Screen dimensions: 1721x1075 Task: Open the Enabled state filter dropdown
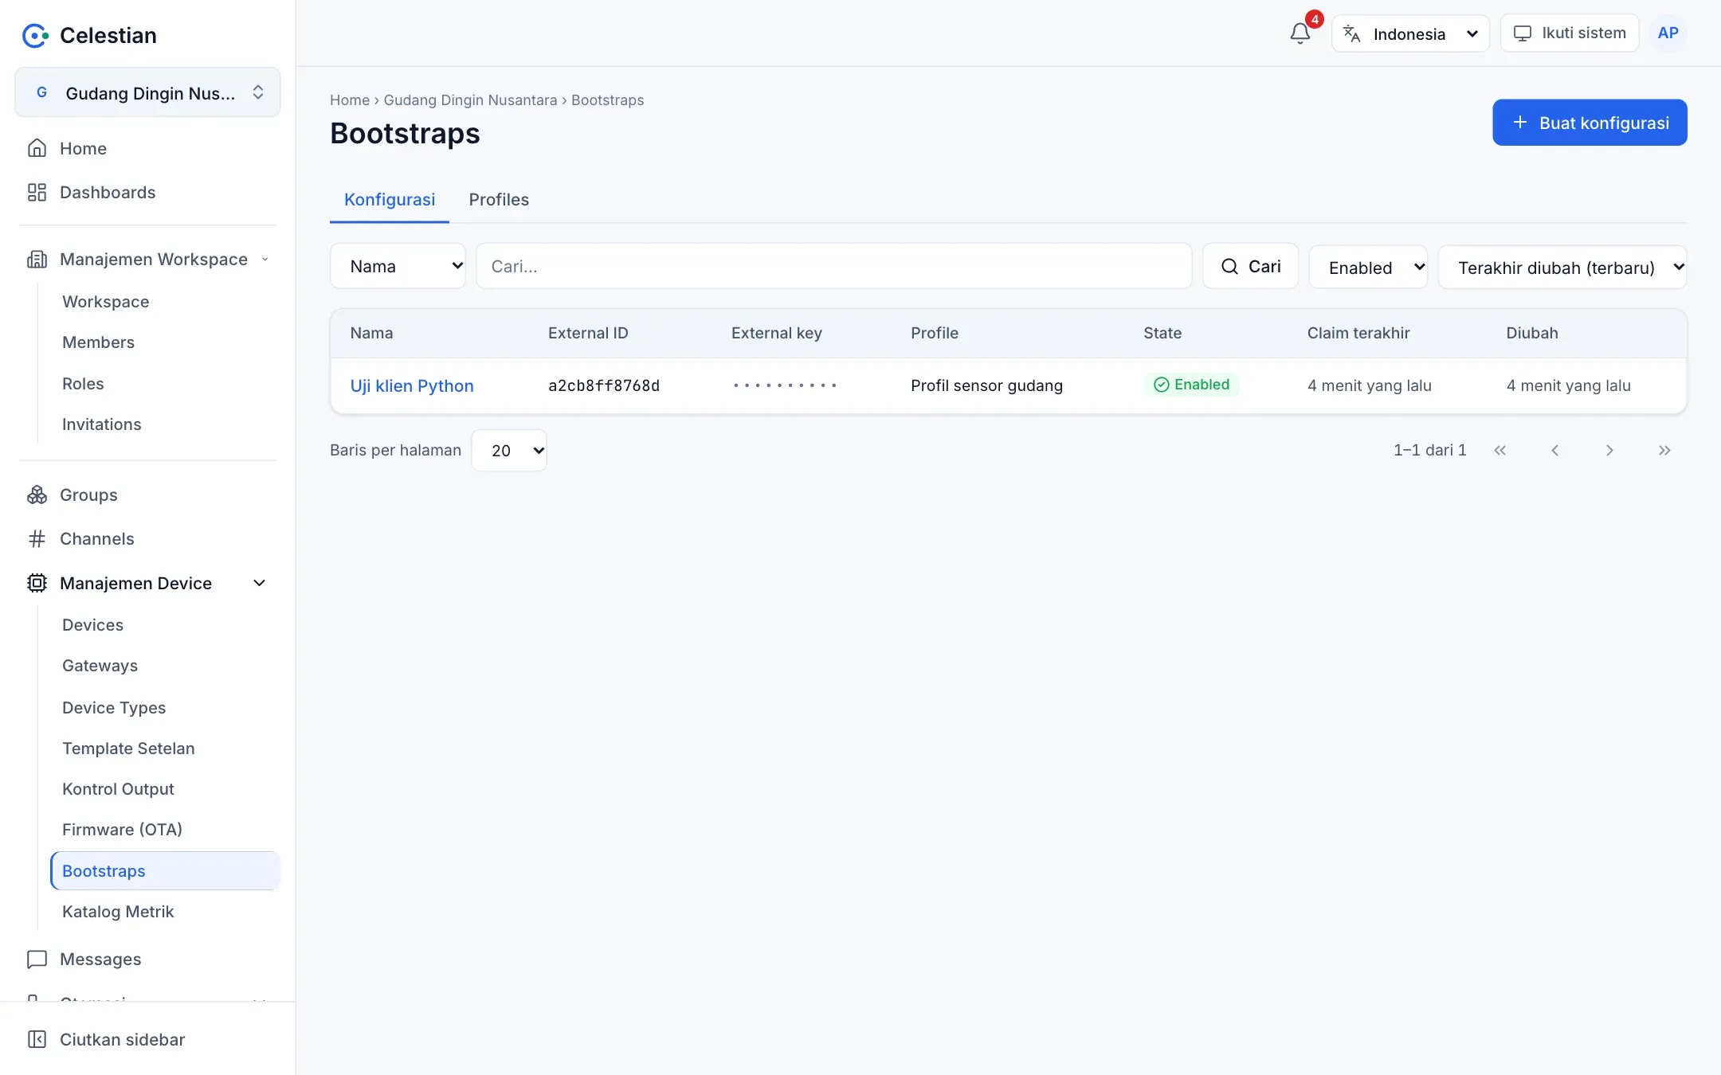tap(1368, 267)
